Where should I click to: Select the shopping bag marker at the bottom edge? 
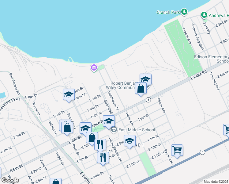(55, 181)
